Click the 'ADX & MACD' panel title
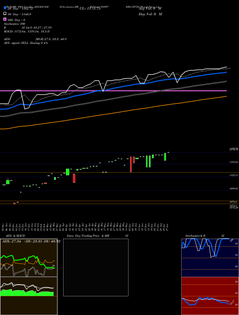This screenshot has height=315, width=239. [x=15, y=236]
